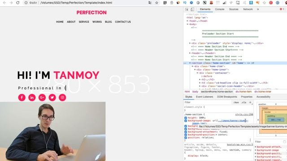Screen dimensions: 287x161
Task: Click the plus icon to add style rule
Action: [250, 102]
